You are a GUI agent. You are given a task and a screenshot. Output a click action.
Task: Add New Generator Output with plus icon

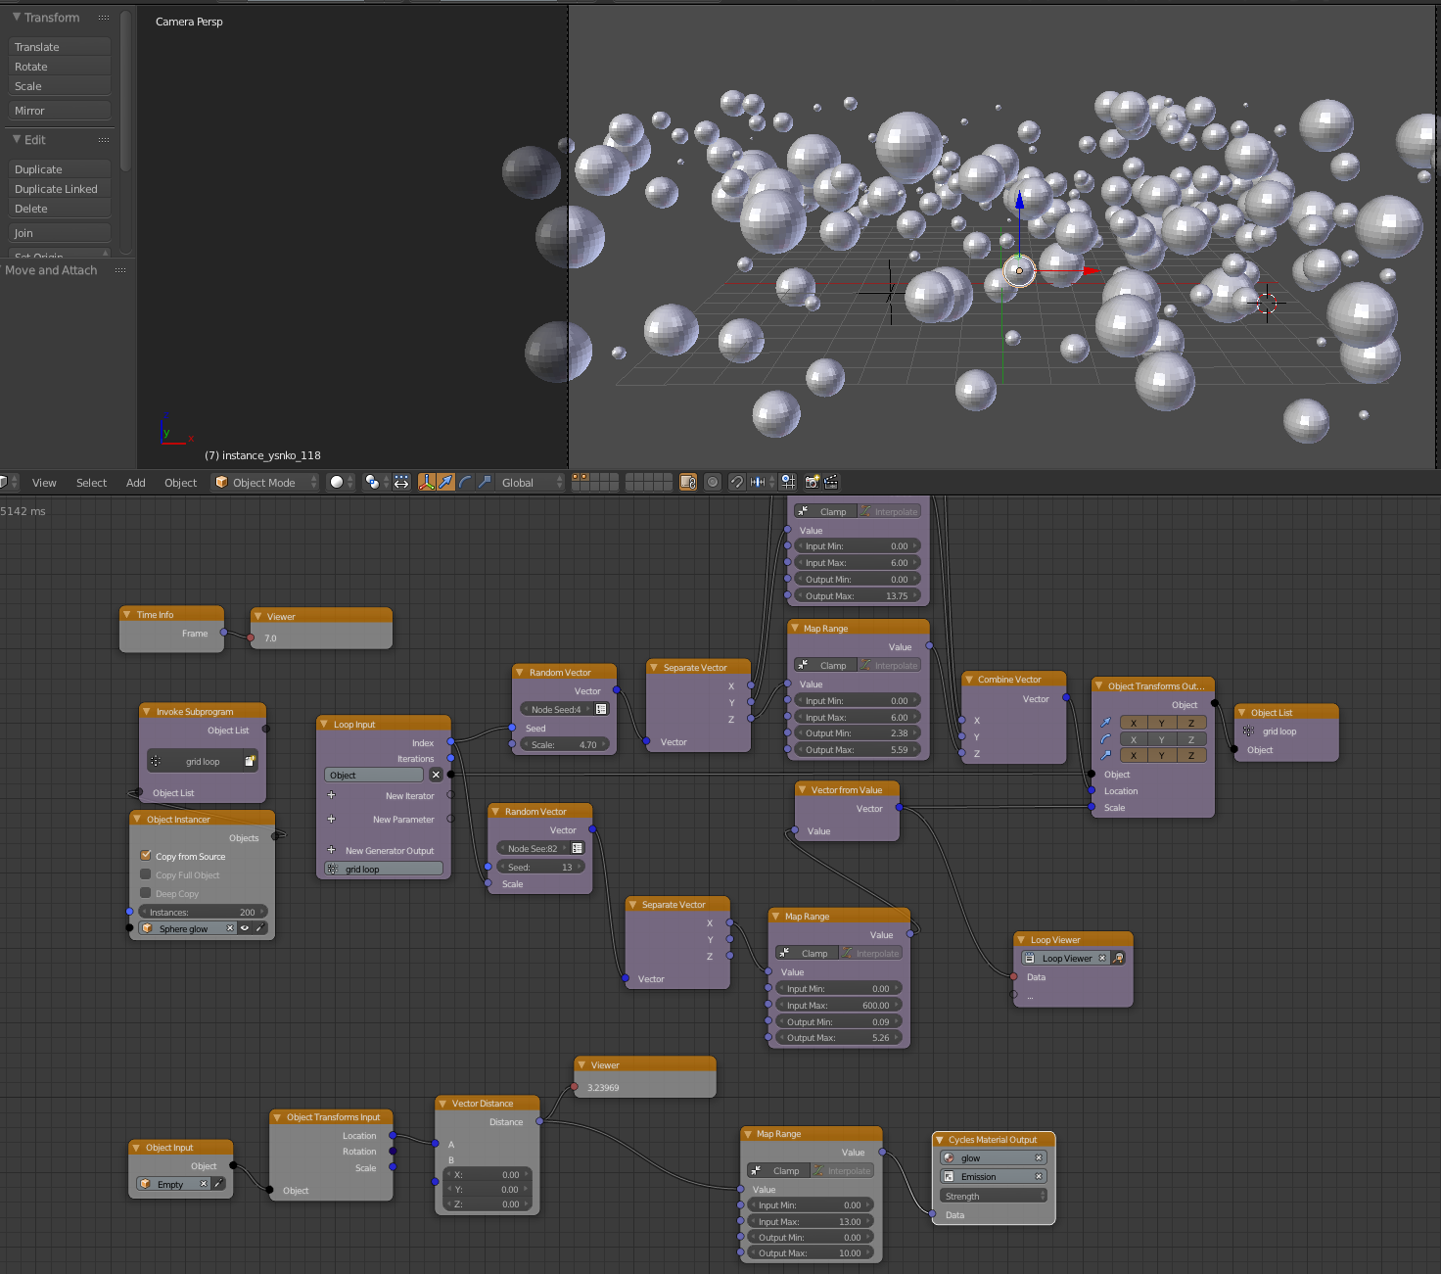[x=331, y=850]
